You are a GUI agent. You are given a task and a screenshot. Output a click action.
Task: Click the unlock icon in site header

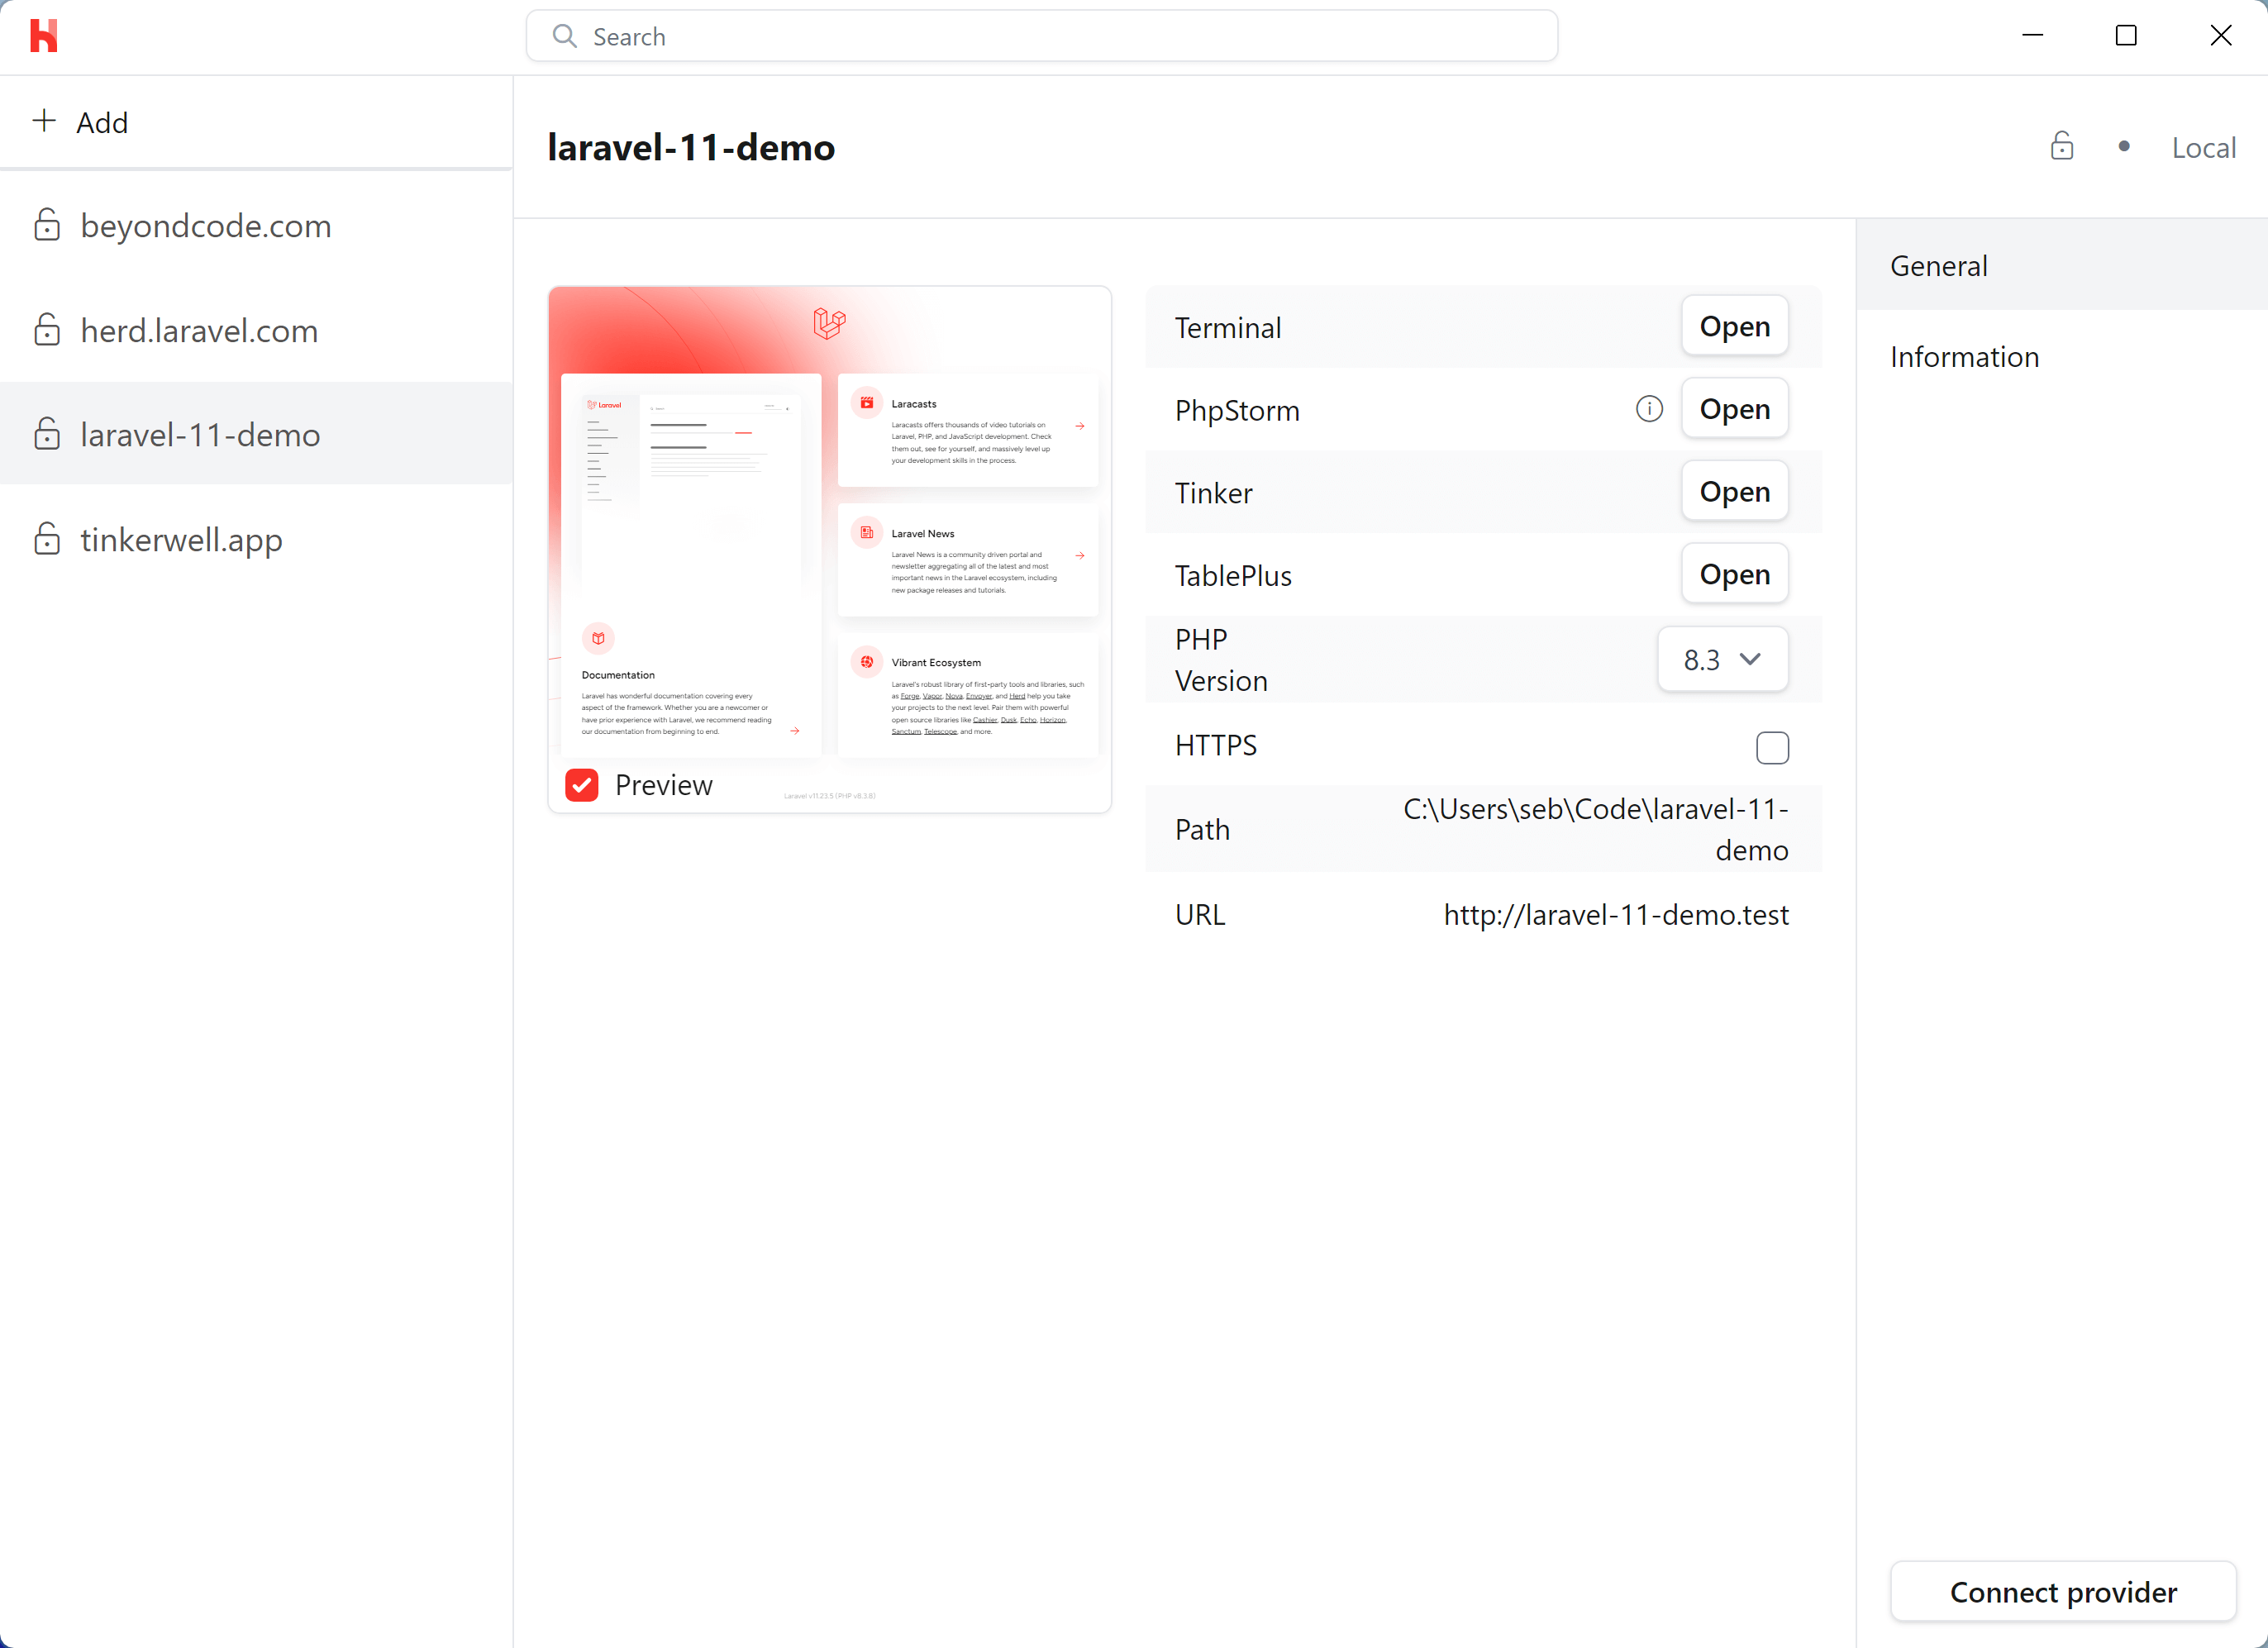pyautogui.click(x=2061, y=147)
